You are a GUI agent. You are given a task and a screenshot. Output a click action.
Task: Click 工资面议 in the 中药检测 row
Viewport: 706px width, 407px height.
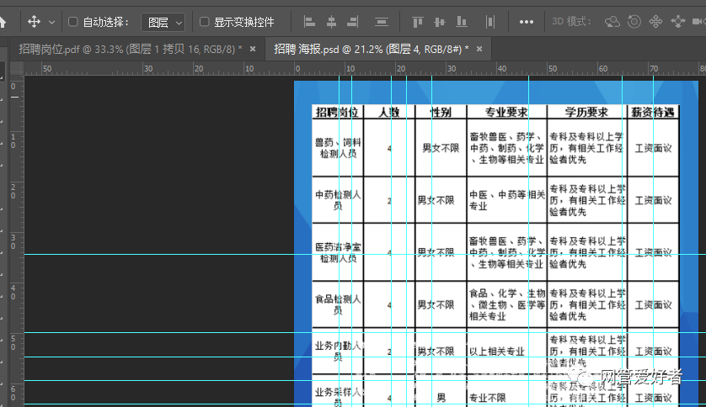(x=653, y=200)
